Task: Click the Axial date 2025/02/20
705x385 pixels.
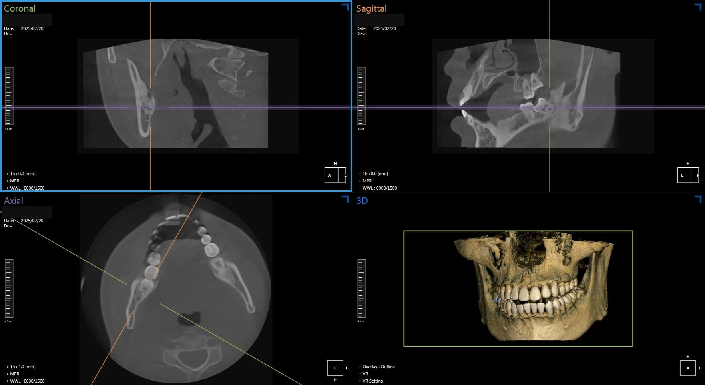Action: (x=32, y=221)
